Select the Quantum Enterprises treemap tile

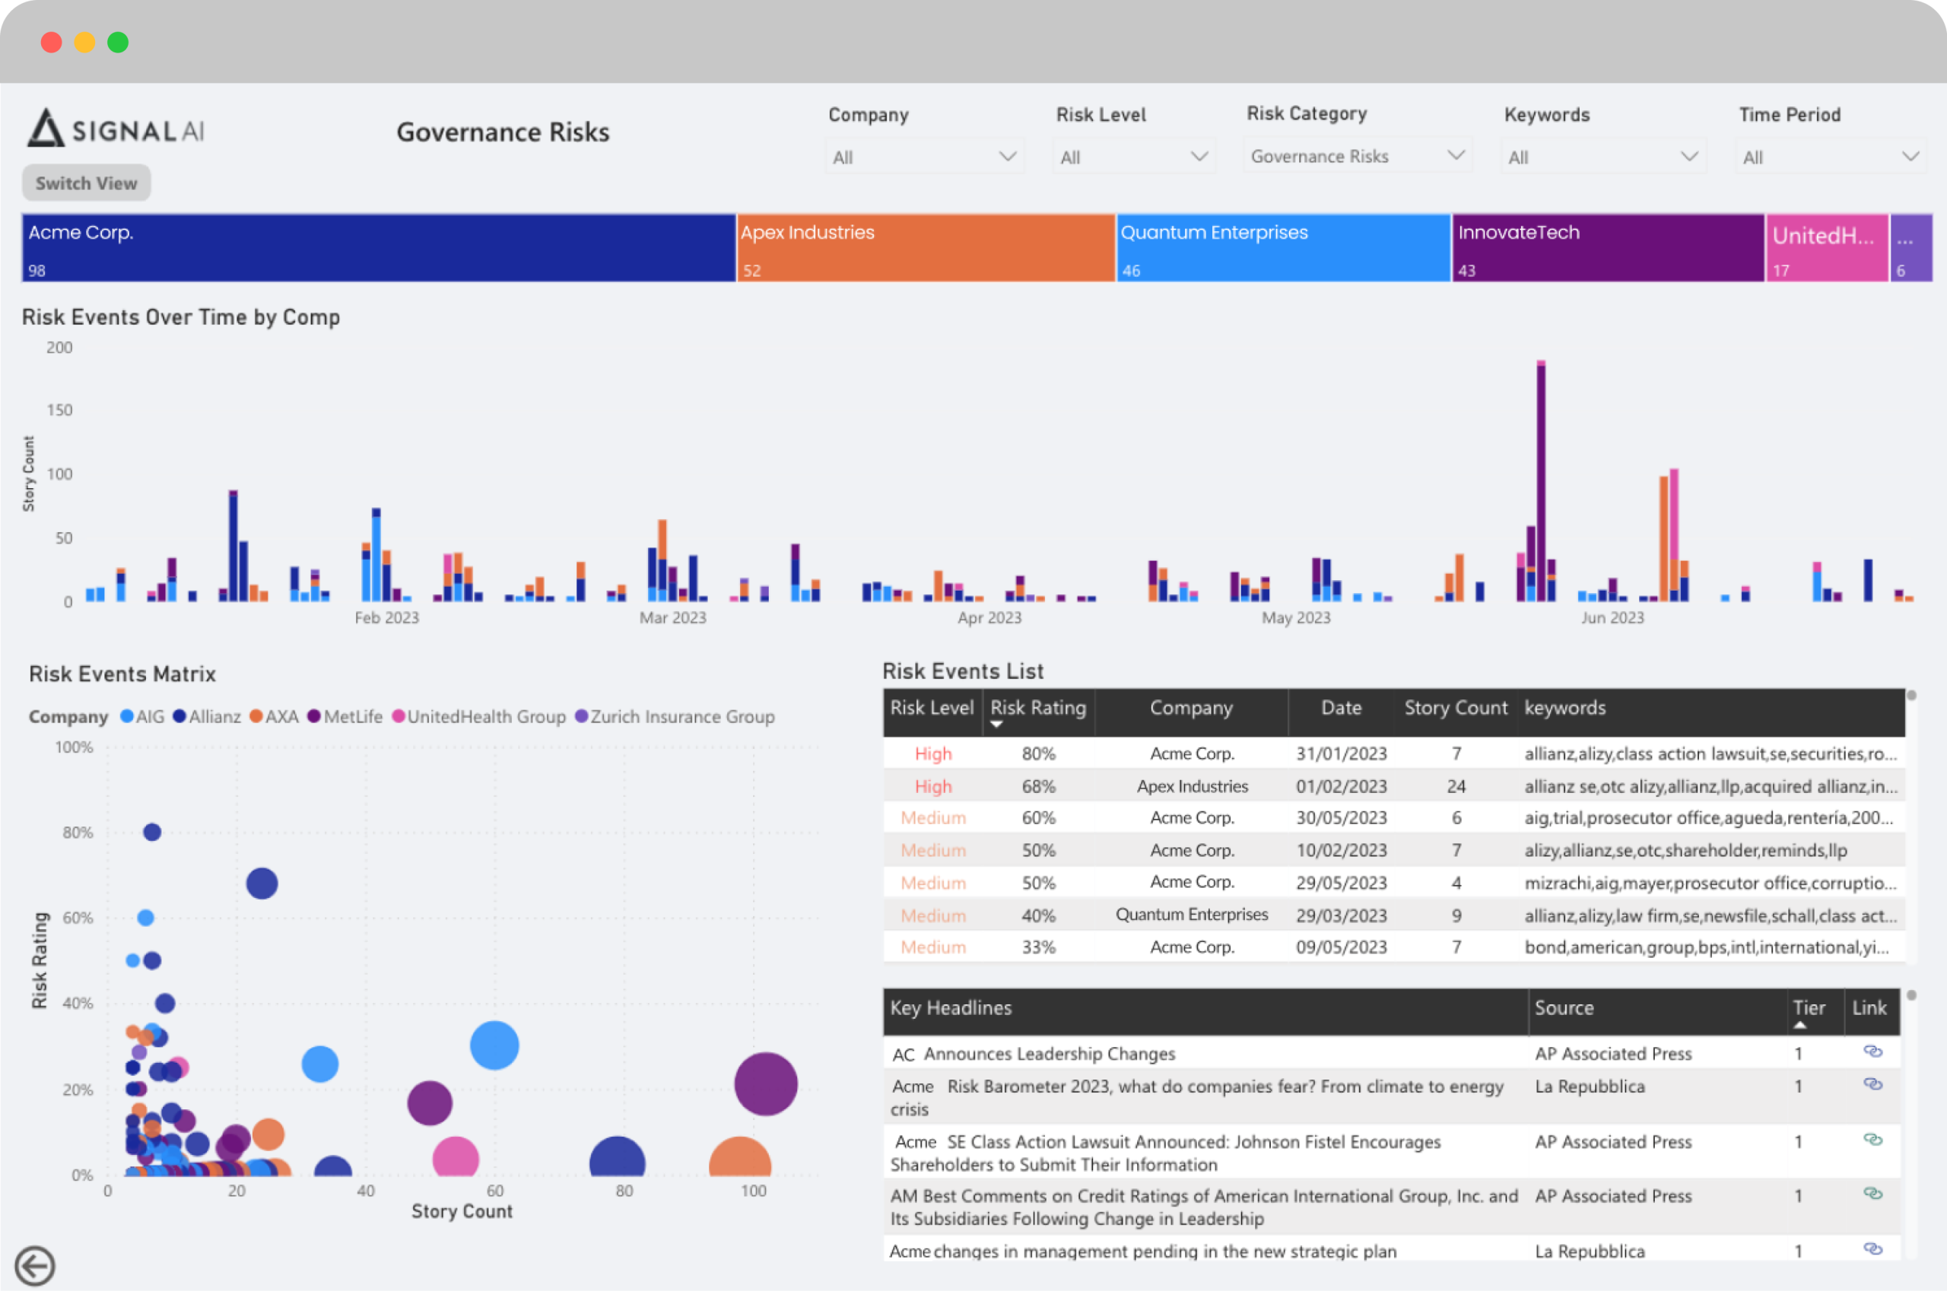pyautogui.click(x=1283, y=248)
